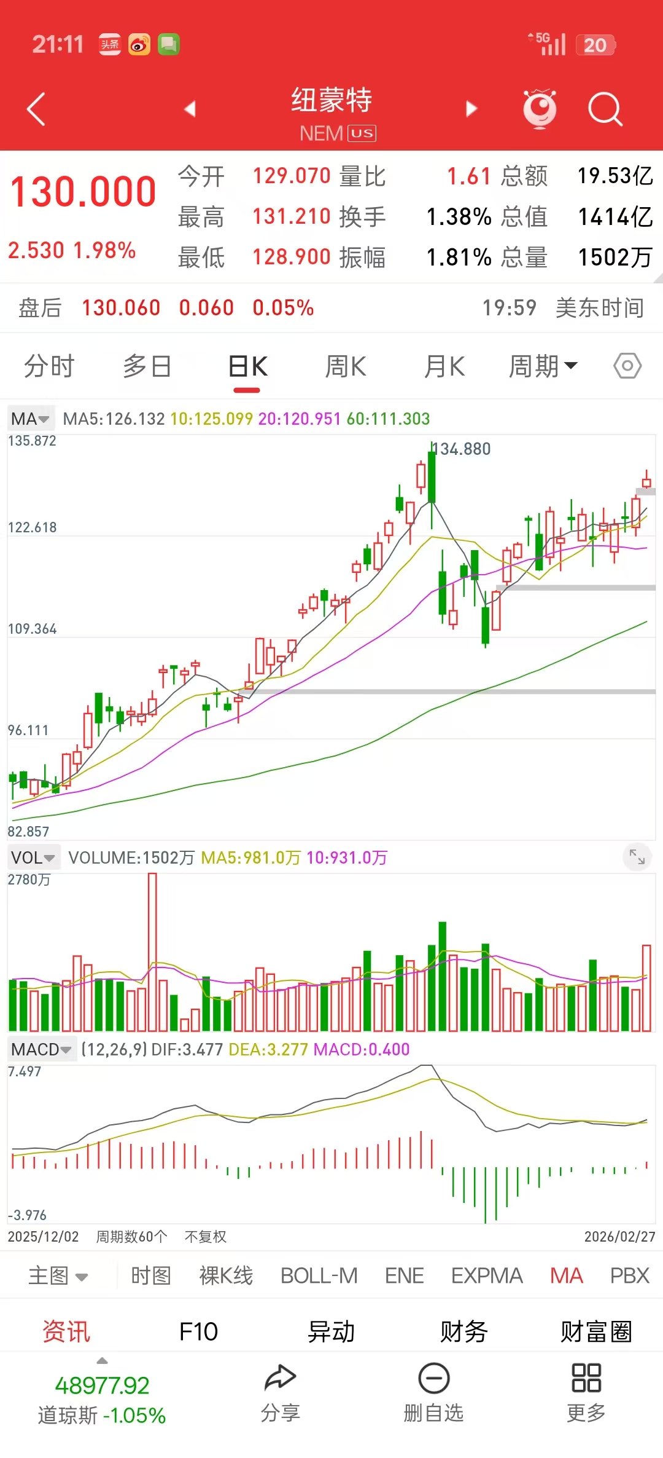Go to previous stock with left triangle

pyautogui.click(x=190, y=109)
